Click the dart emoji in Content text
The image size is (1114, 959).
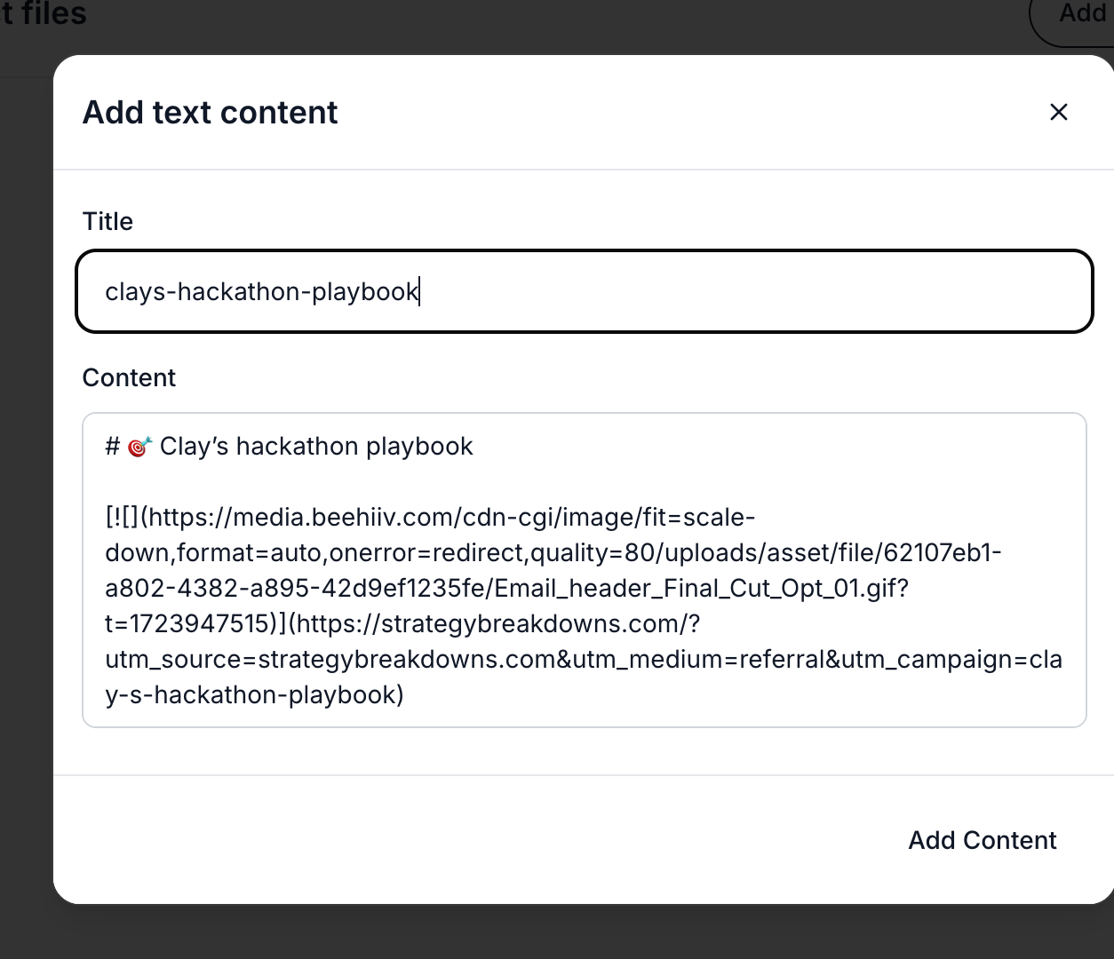[139, 447]
